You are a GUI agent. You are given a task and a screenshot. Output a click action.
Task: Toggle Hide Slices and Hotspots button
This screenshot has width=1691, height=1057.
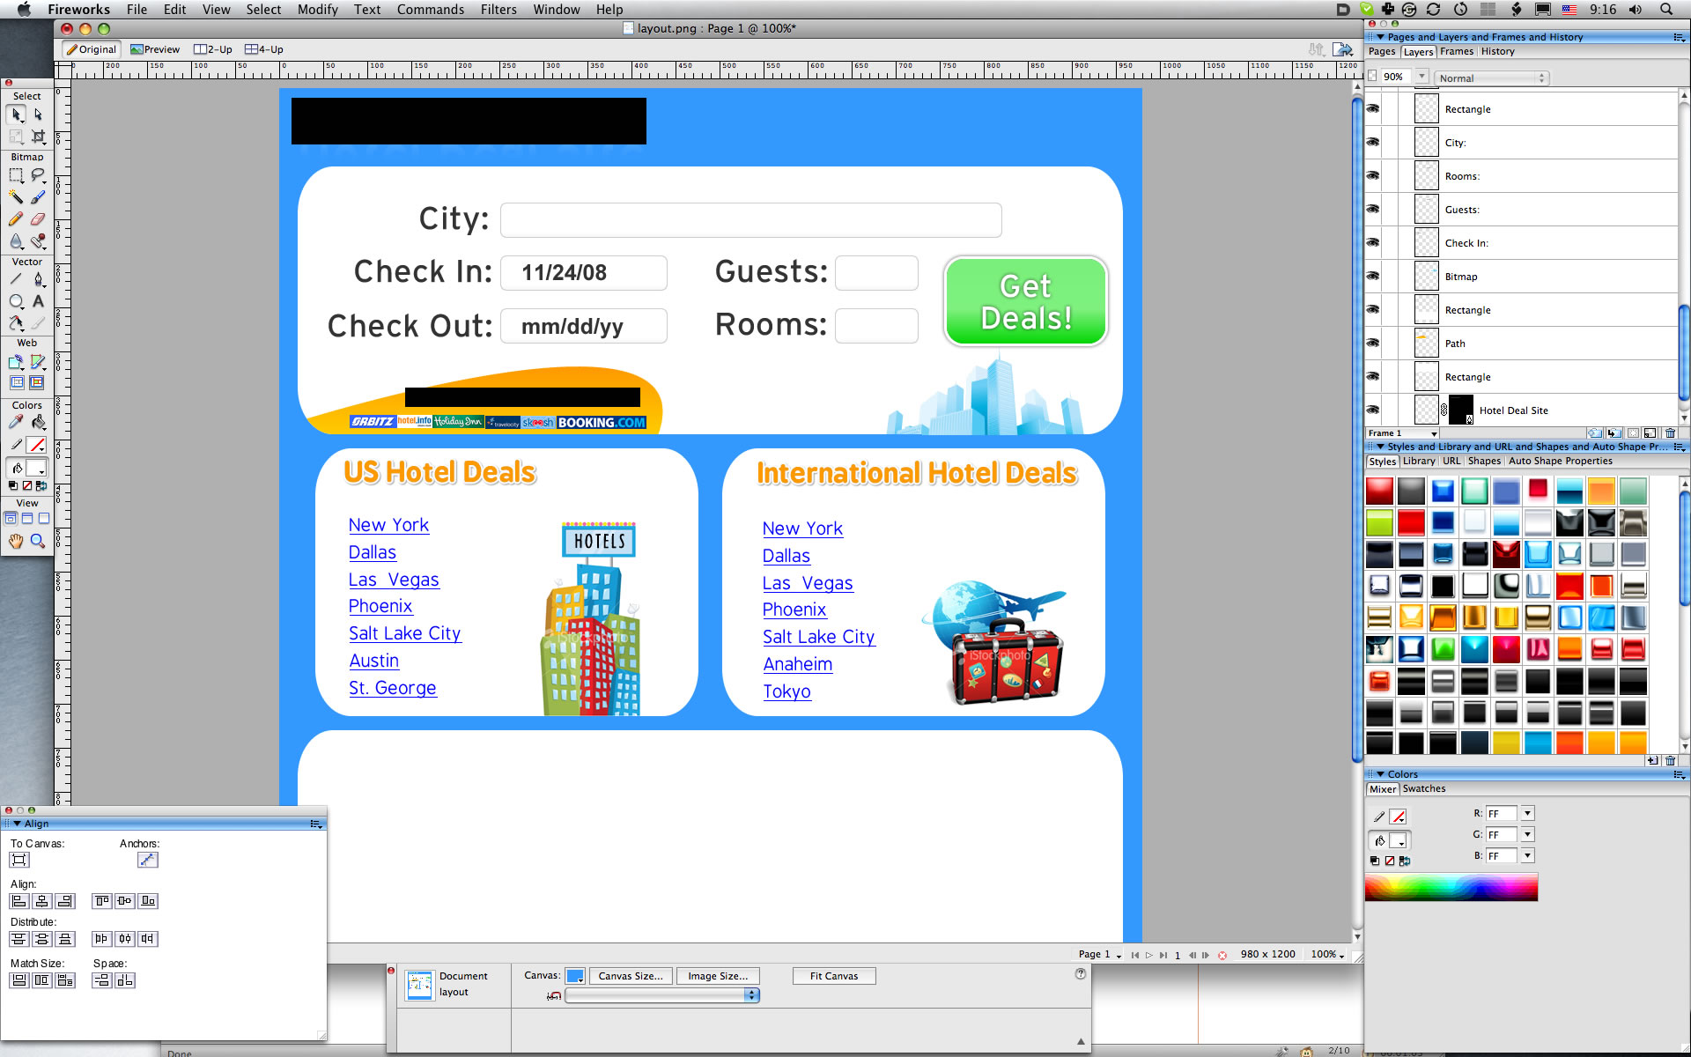coord(16,383)
